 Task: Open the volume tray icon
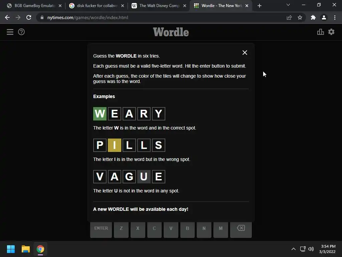point(311,249)
